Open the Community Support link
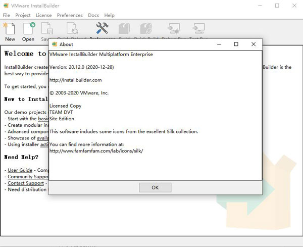This screenshot has width=303, height=247. [x=28, y=176]
